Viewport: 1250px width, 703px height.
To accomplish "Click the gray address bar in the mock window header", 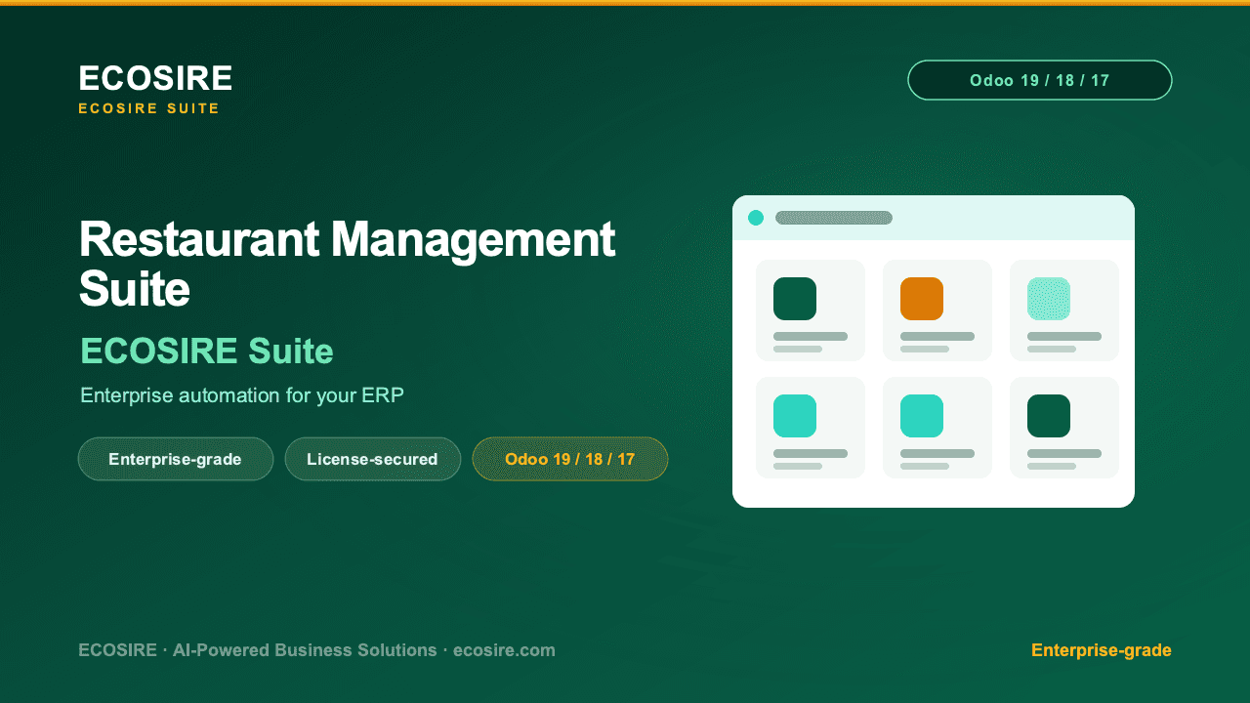I will click(834, 218).
